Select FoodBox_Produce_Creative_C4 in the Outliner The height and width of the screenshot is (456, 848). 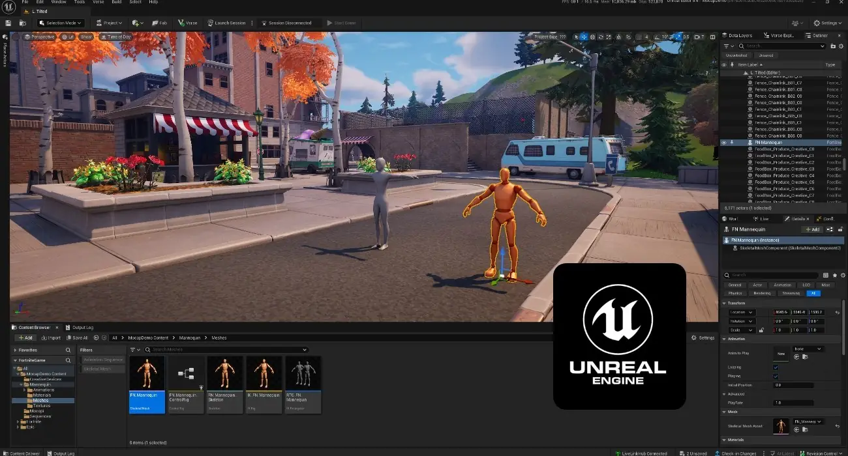point(784,175)
